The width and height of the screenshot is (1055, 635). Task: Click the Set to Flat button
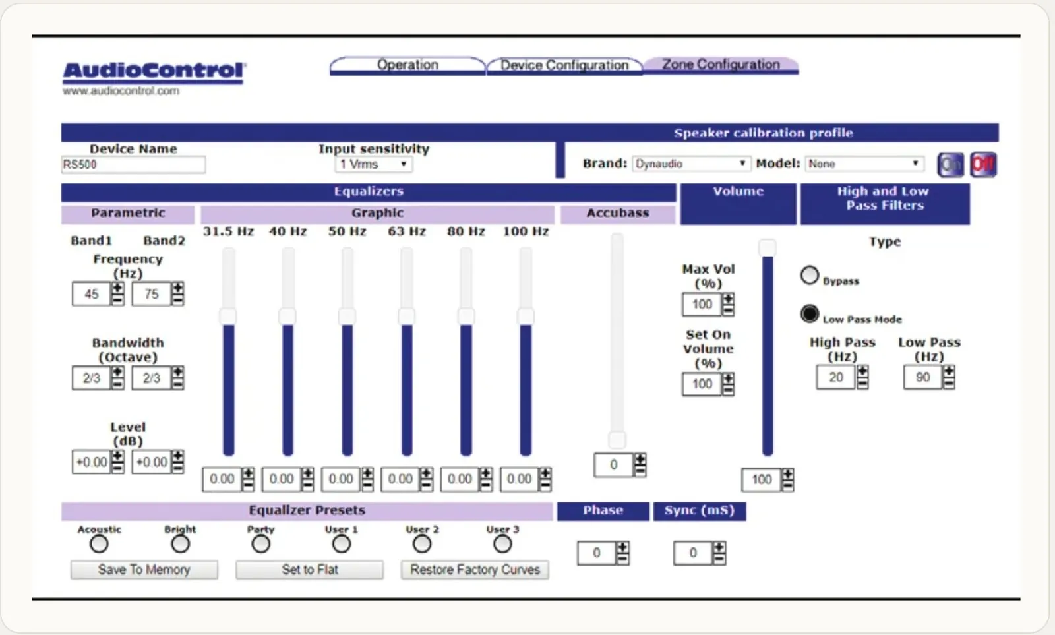309,570
